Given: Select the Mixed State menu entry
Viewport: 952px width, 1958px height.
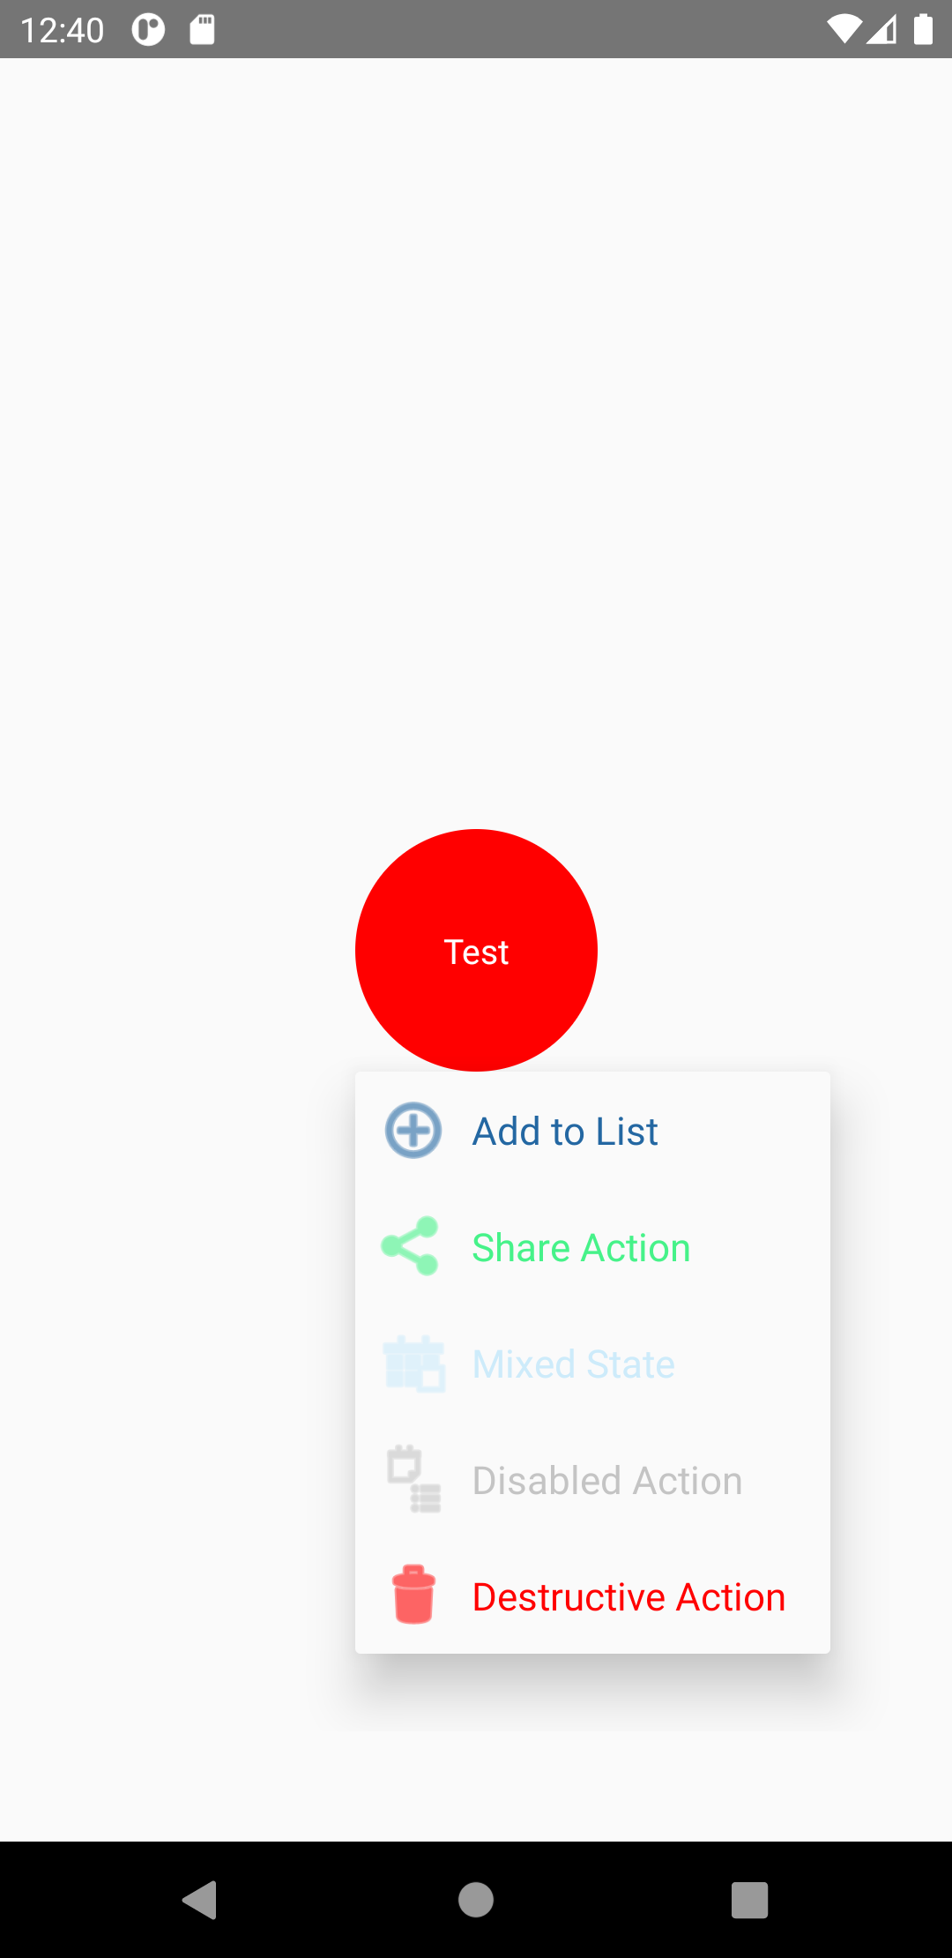Looking at the screenshot, I should (573, 1364).
